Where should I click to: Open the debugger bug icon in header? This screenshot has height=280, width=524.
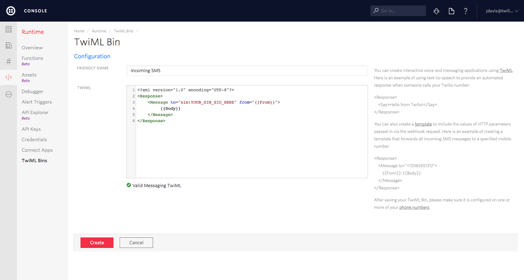coord(436,11)
